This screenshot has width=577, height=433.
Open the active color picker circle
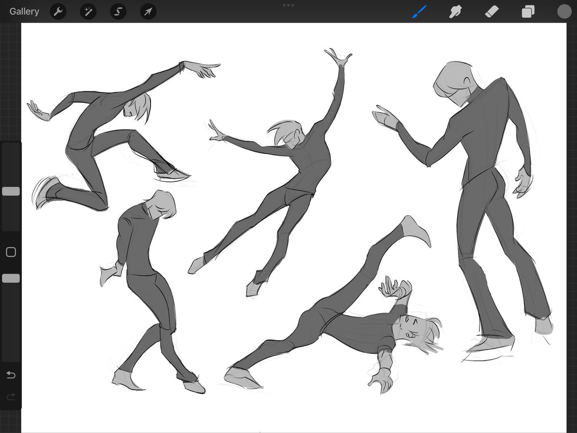pos(564,12)
